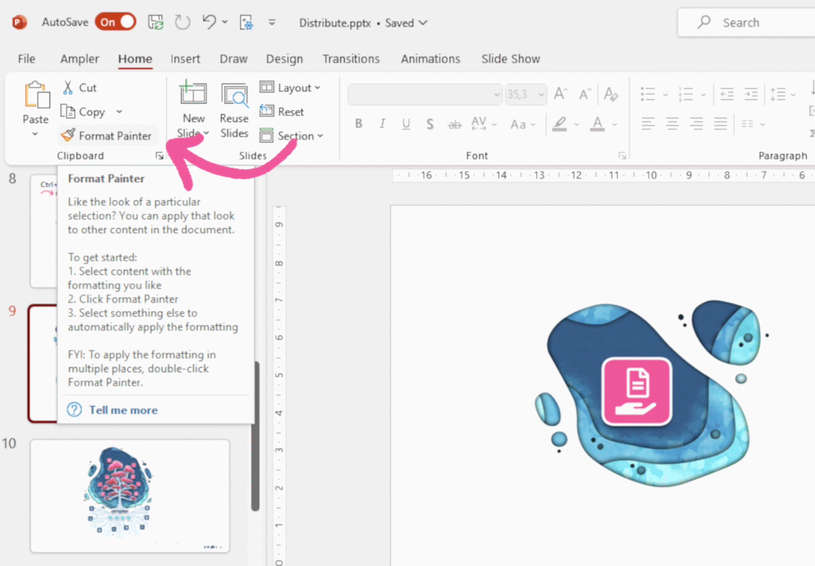Open the Font Size combo box
Screen dimensions: 815x566
tap(525, 94)
